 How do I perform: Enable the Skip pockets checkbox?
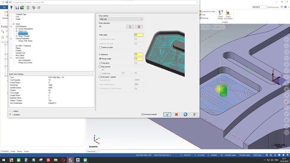100,67
